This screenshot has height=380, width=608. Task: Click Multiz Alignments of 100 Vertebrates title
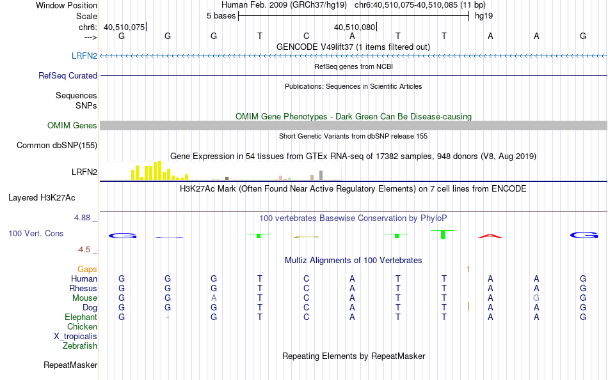(353, 261)
